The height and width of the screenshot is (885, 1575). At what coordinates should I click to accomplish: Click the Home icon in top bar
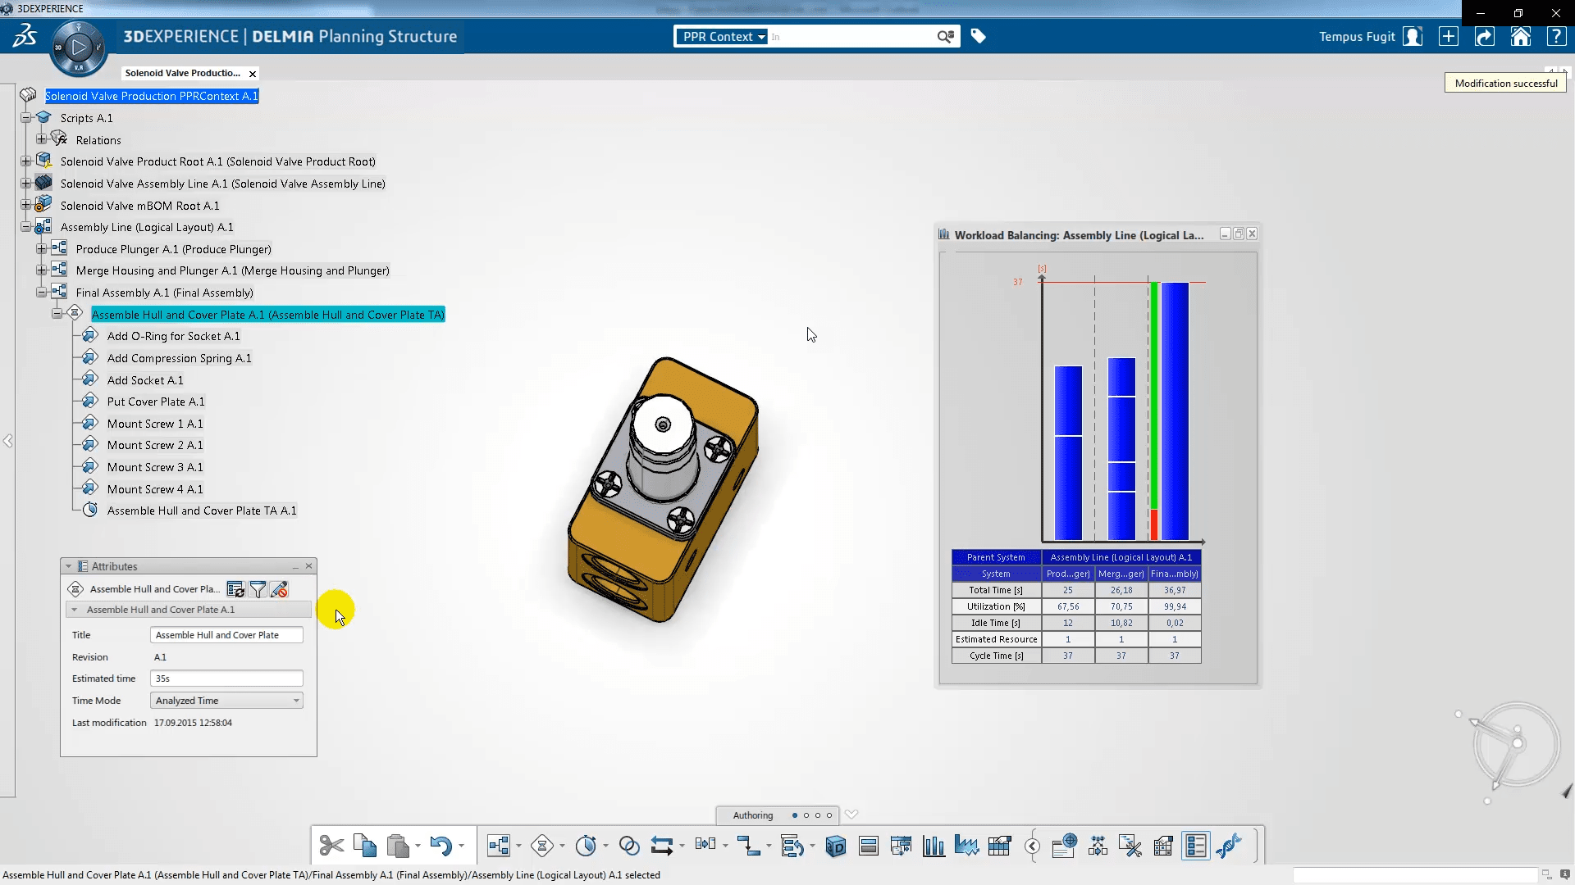pos(1520,37)
